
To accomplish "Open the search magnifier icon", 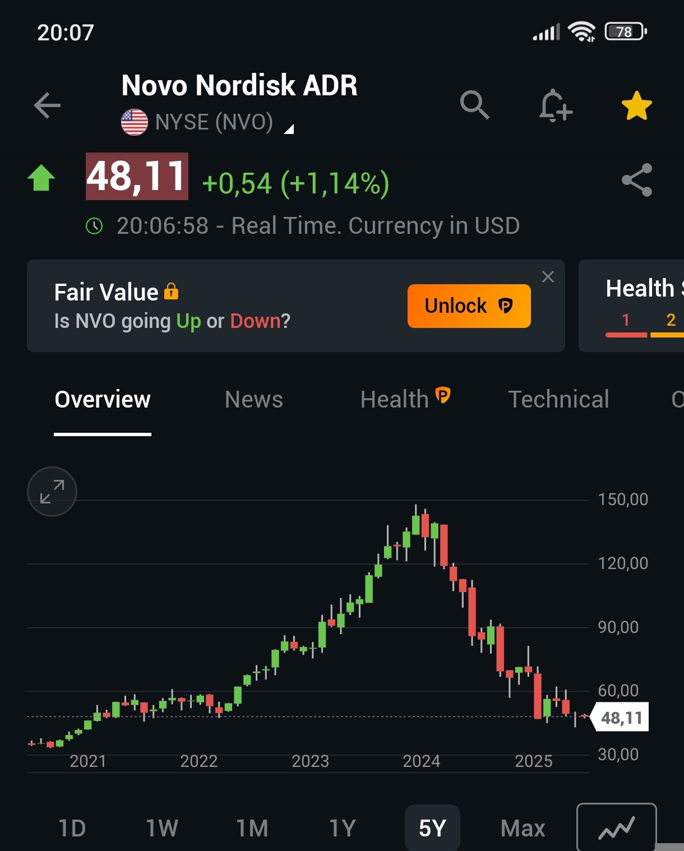I will pyautogui.click(x=474, y=105).
